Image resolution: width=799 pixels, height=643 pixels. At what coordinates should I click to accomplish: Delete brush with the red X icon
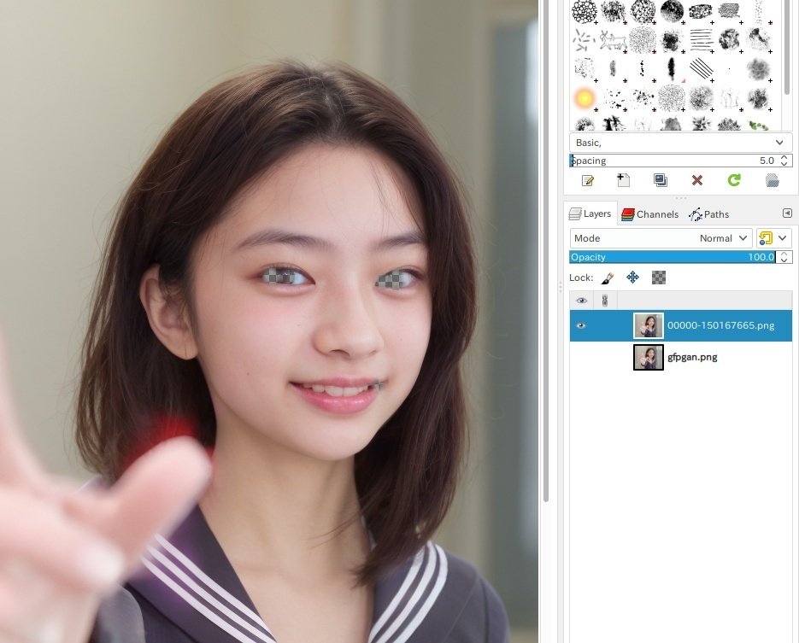click(x=697, y=180)
